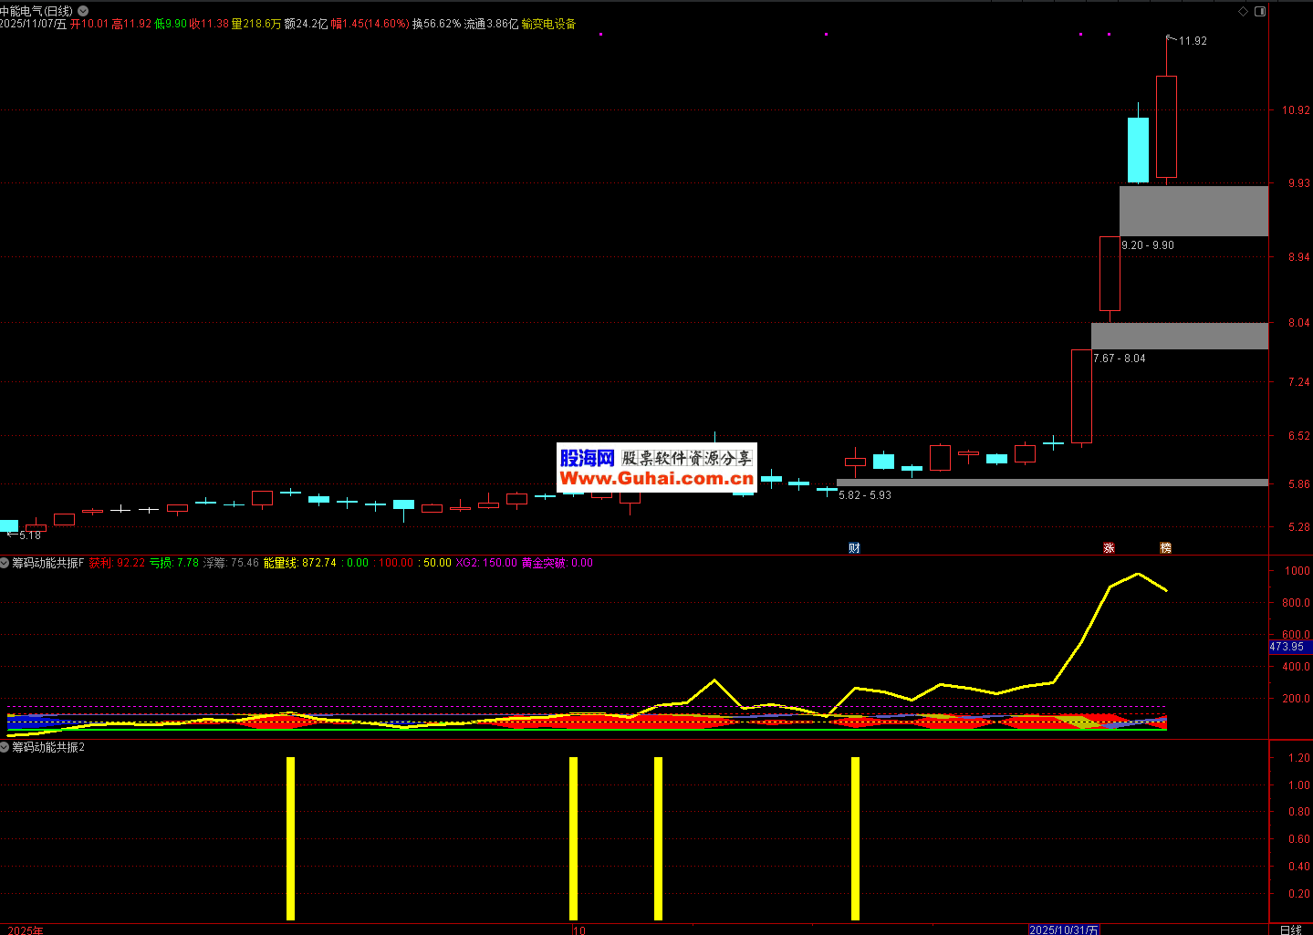Image resolution: width=1313 pixels, height=935 pixels.
Task: Click the large cyan candlestick near 10.92
Action: tap(1138, 150)
